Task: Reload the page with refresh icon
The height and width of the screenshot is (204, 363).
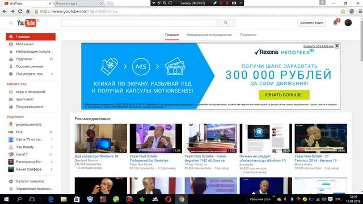Action: 20,11
